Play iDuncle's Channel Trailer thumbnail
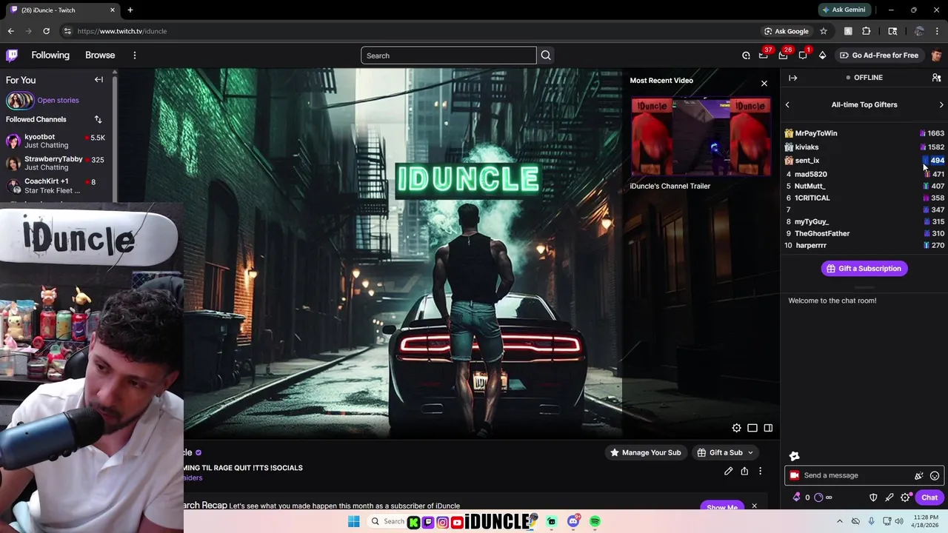This screenshot has width=948, height=533. pyautogui.click(x=701, y=137)
